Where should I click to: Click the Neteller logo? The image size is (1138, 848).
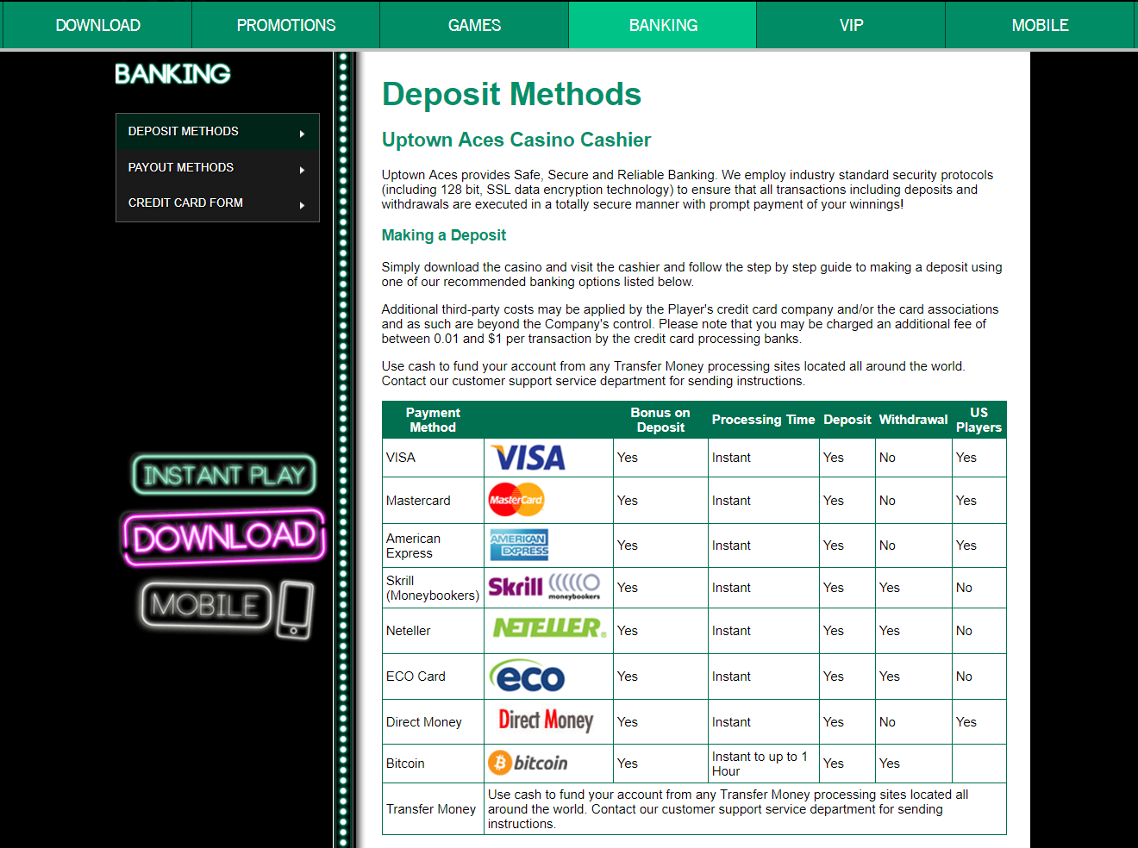click(x=549, y=628)
